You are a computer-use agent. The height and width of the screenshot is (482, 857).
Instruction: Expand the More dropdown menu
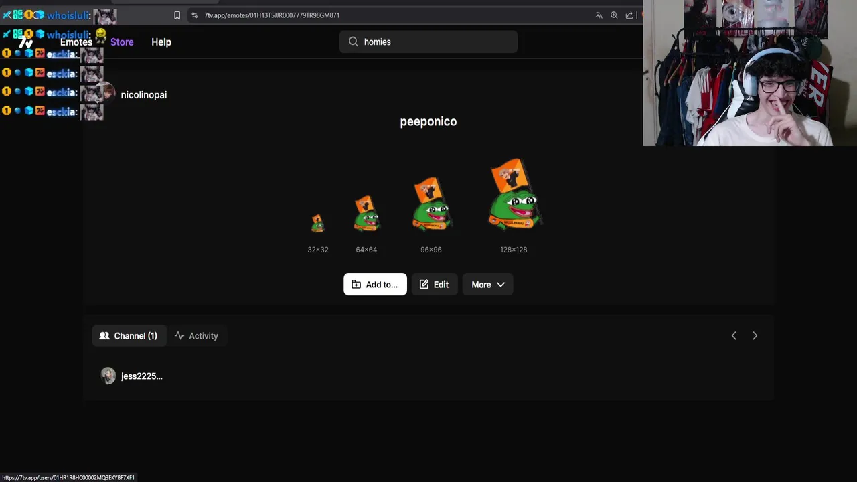click(x=487, y=285)
